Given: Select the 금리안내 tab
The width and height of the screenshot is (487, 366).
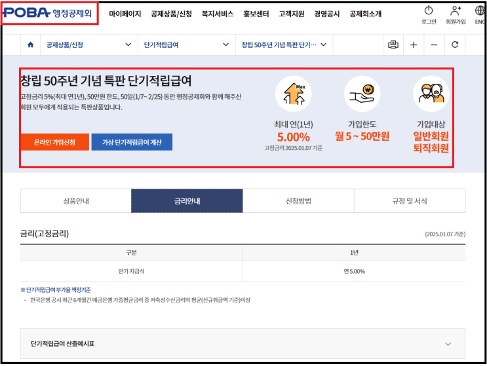Looking at the screenshot, I should pos(187,201).
